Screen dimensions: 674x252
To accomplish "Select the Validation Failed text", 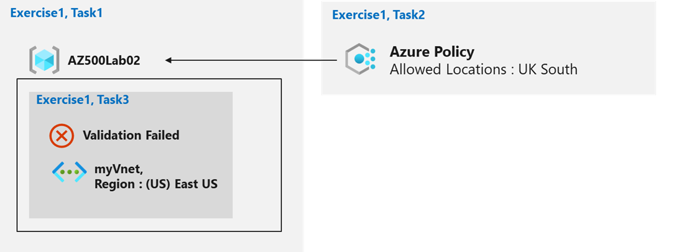I will pyautogui.click(x=131, y=135).
